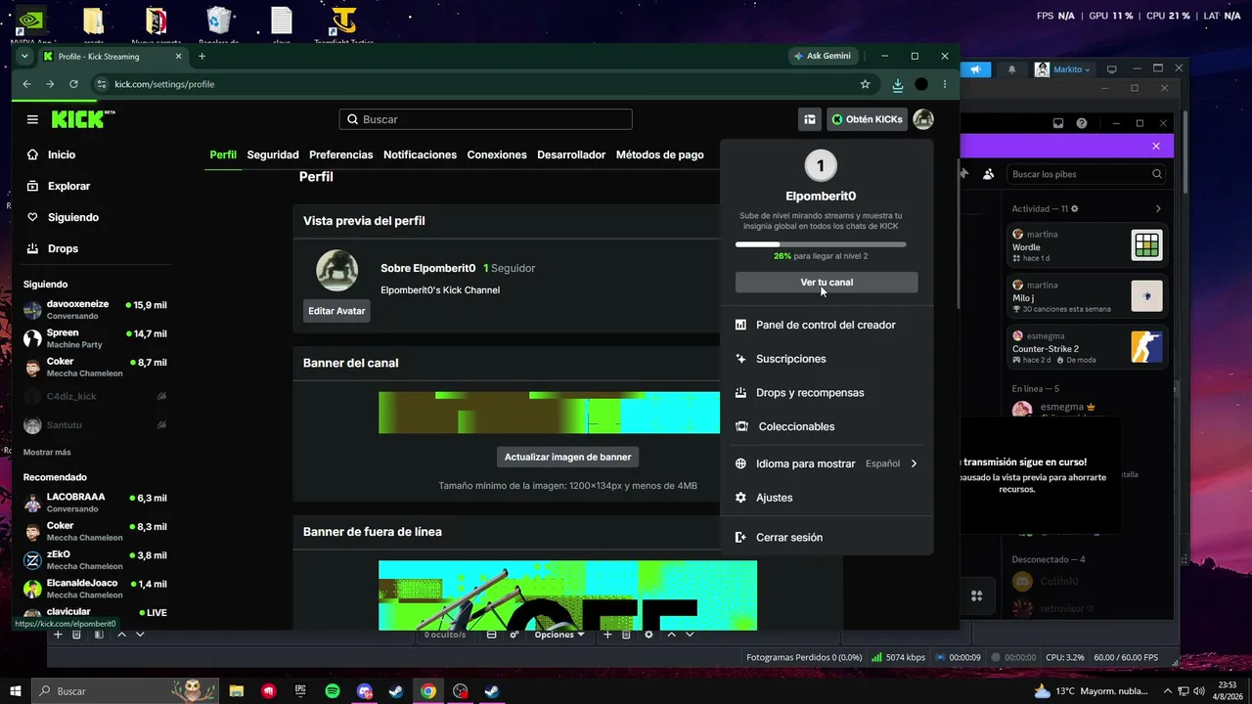Viewport: 1252px width, 704px height.
Task: Open File Explorer from the taskbar
Action: pos(236,691)
